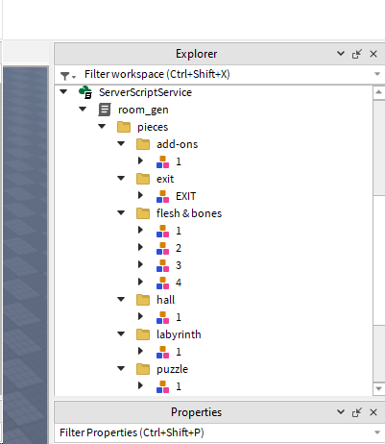Select the ServerScriptService cloud icon
Screen dimensions: 385x444
point(85,92)
